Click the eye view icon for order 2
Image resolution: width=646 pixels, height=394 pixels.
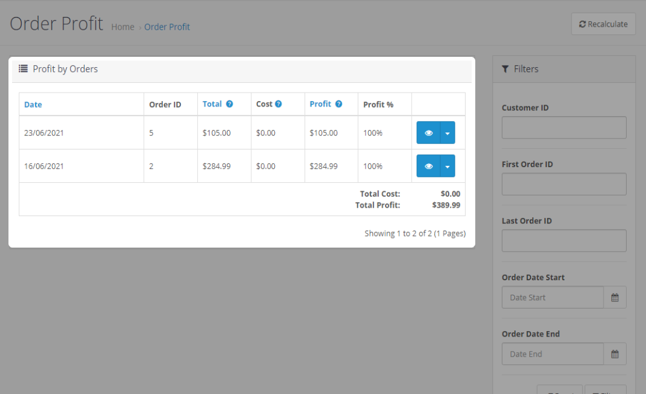(429, 166)
